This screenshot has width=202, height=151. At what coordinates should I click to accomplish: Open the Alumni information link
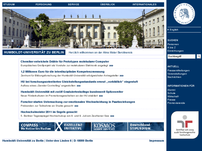tap(171, 90)
